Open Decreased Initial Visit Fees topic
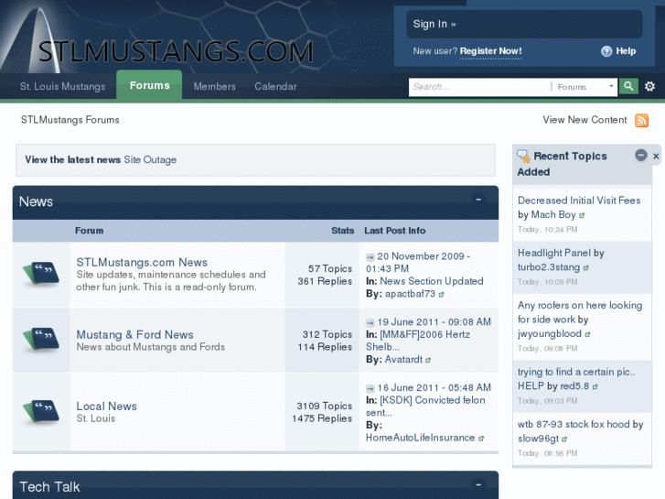The image size is (665, 499). [579, 201]
